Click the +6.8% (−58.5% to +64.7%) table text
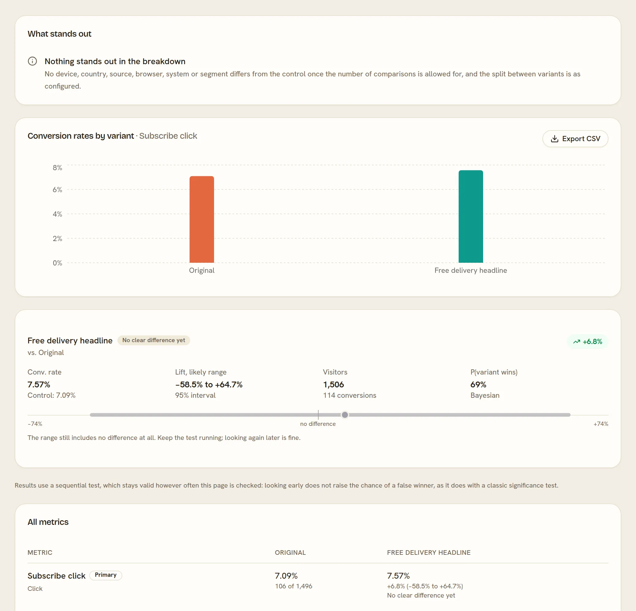This screenshot has width=636, height=611. (425, 586)
